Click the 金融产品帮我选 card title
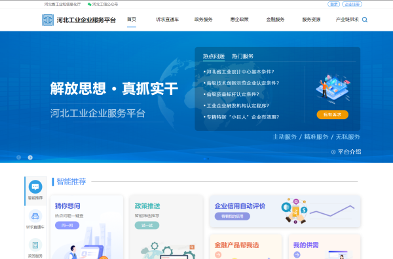Viewport: 393px width, 259px height. (x=236, y=245)
